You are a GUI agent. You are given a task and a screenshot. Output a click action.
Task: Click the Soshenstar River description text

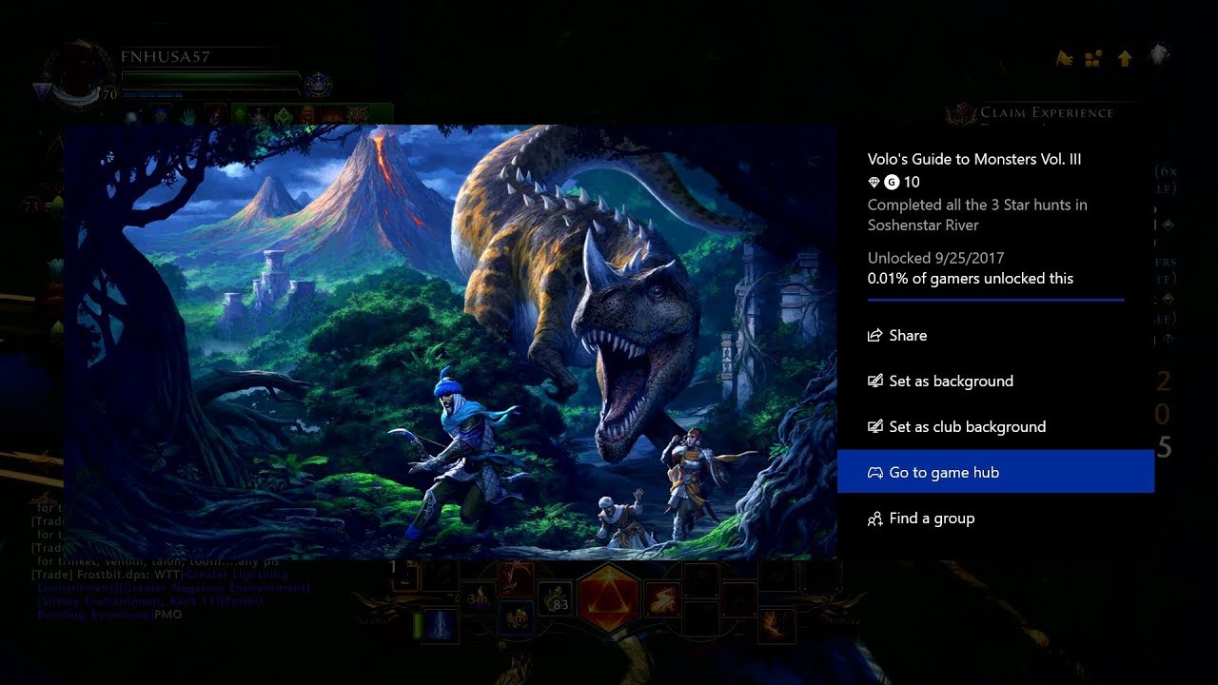point(977,215)
